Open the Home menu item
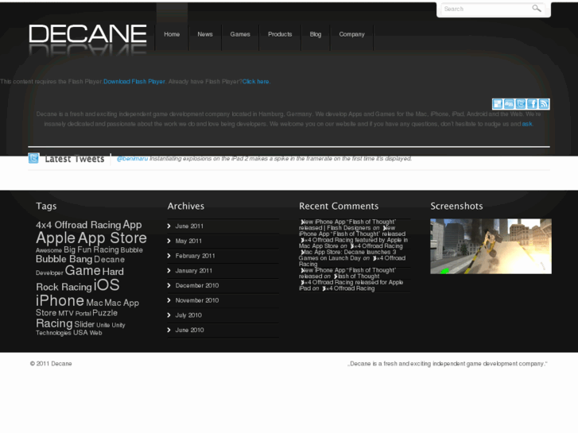The image size is (578, 433). [x=172, y=34]
